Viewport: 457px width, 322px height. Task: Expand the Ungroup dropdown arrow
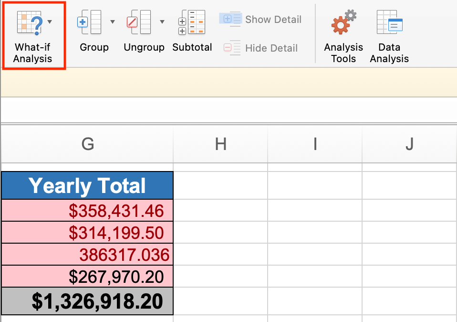(162, 21)
